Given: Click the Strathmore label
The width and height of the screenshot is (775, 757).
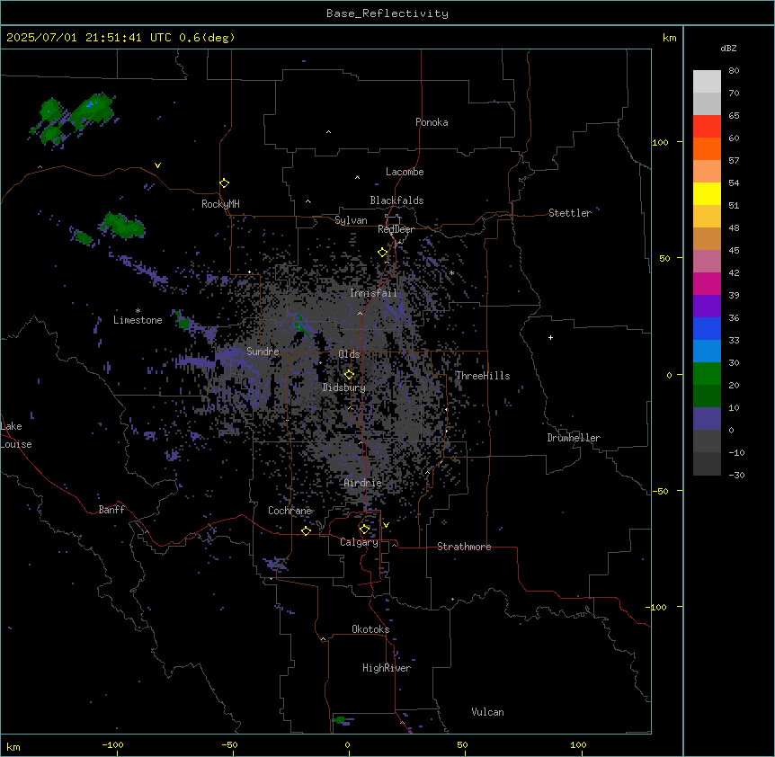Looking at the screenshot, I should pos(464,547).
